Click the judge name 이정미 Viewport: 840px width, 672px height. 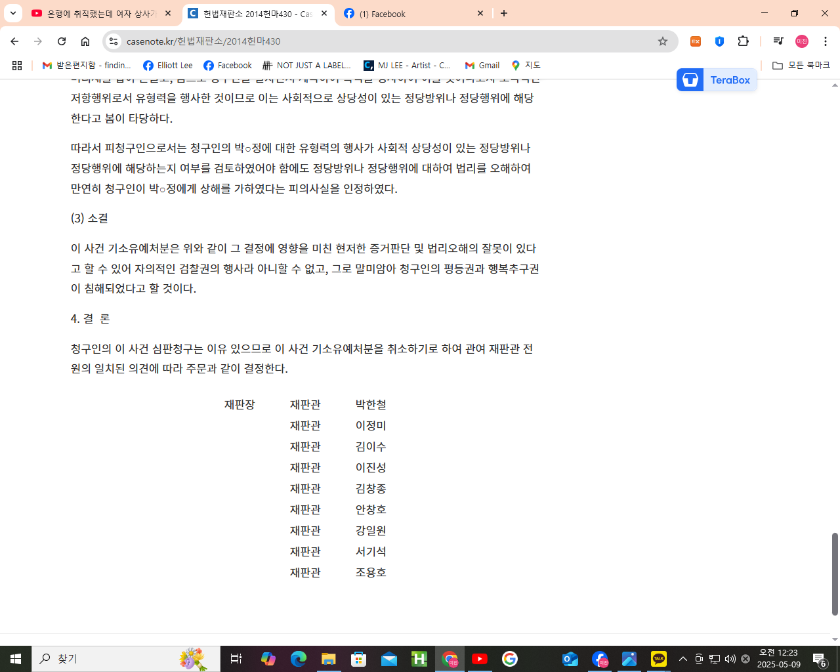click(x=371, y=426)
